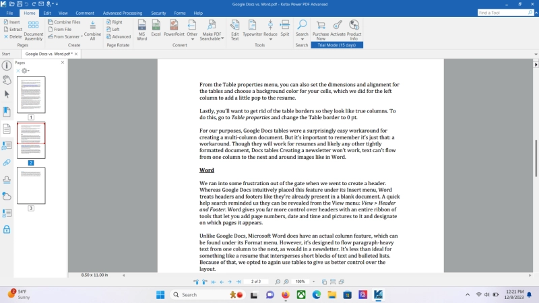Open the zoom level dropdown arrow

point(313,281)
